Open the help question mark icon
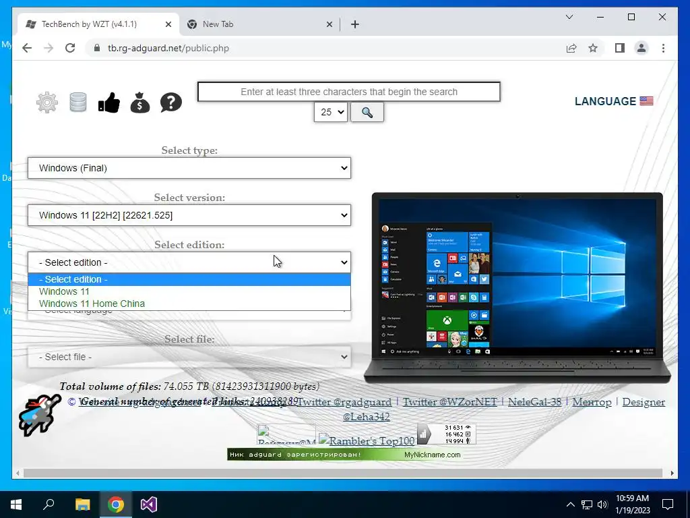The width and height of the screenshot is (690, 518). 171,103
